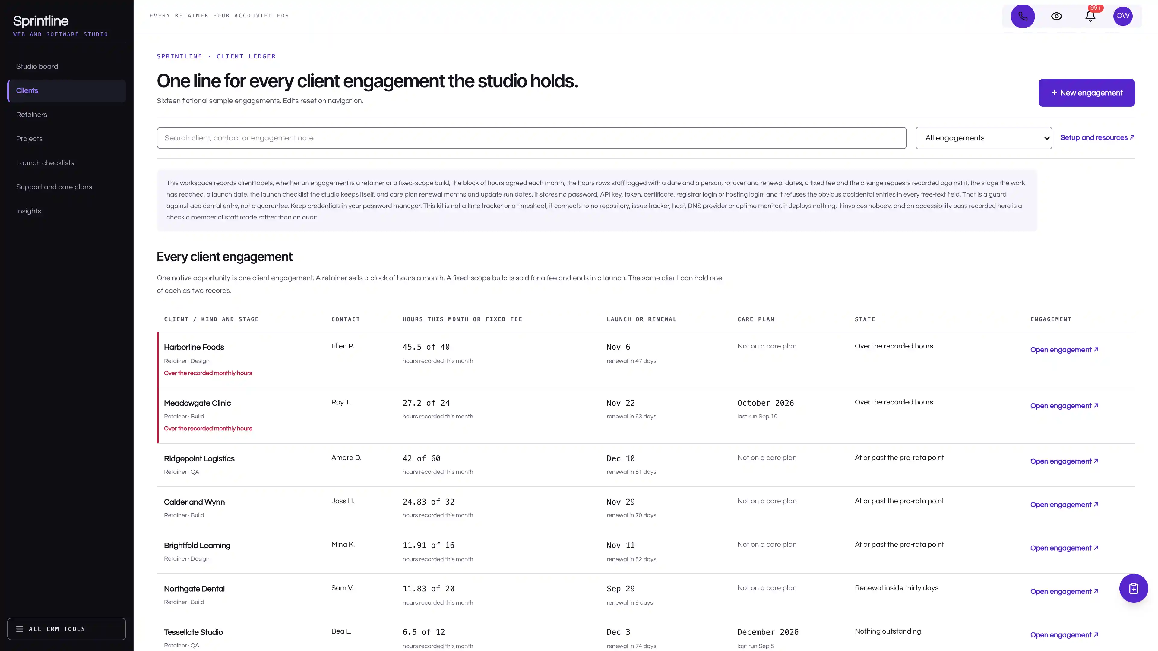The width and height of the screenshot is (1158, 651).
Task: Click the Tessellate Studio client name
Action: point(193,632)
